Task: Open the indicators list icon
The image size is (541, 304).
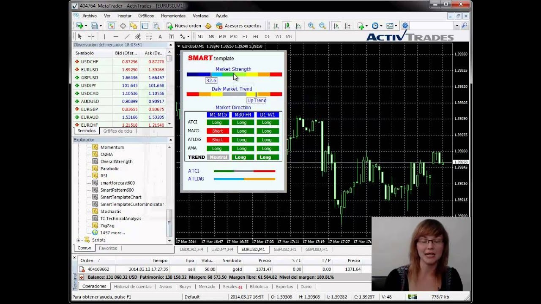Action: [361, 26]
